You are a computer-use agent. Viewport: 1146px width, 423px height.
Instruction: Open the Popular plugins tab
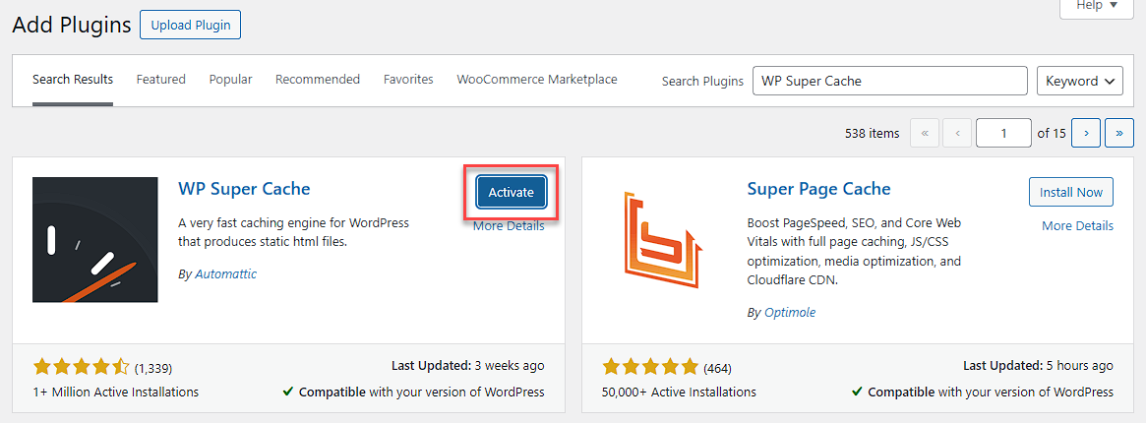pyautogui.click(x=230, y=80)
